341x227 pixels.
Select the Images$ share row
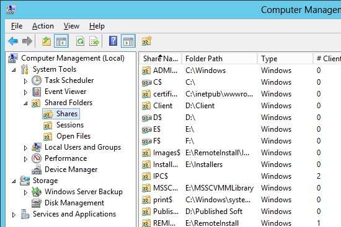click(241, 153)
